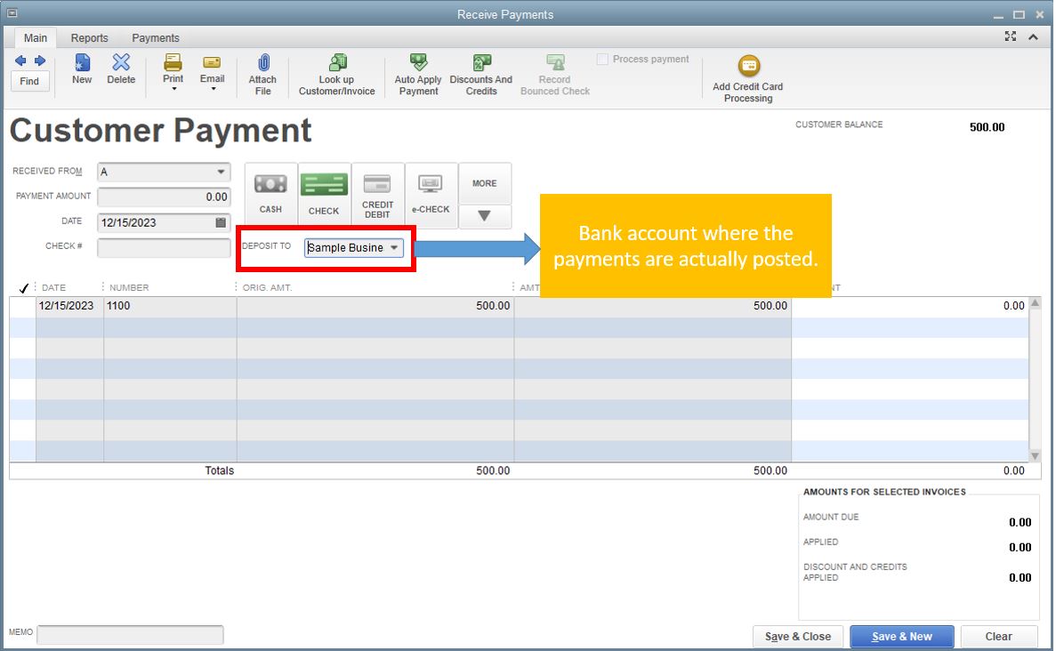Click the Save & Close button
Image resolution: width=1056 pixels, height=651 pixels.
(x=798, y=637)
